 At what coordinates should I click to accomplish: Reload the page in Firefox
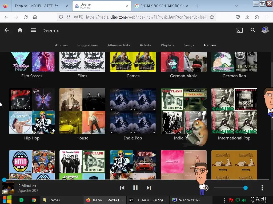(x=26, y=17)
